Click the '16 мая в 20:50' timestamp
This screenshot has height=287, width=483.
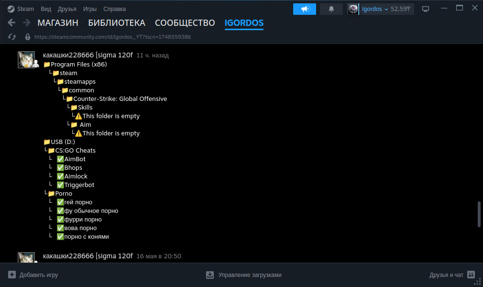click(x=159, y=256)
